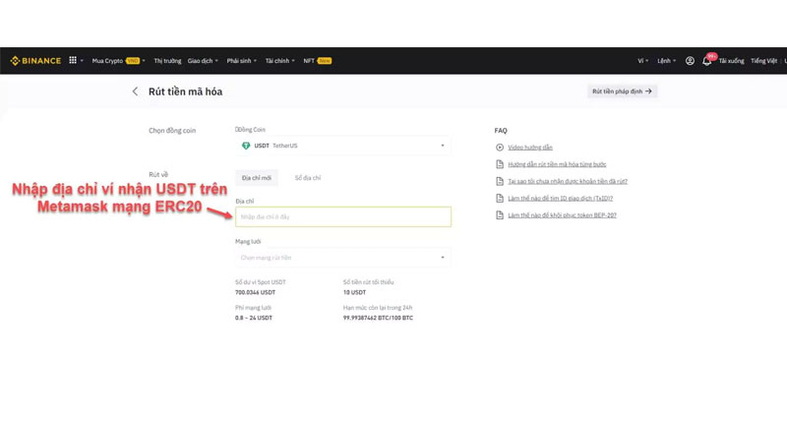Image resolution: width=787 pixels, height=421 pixels.
Task: Expand the Phái sinh menu
Action: point(241,61)
